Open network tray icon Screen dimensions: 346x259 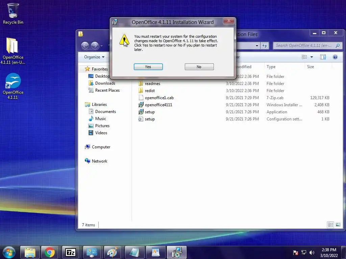[304, 252]
